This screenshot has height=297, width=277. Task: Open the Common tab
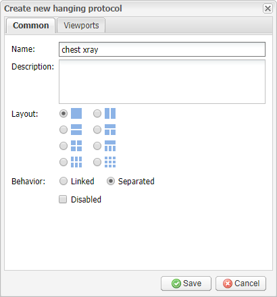[31, 26]
